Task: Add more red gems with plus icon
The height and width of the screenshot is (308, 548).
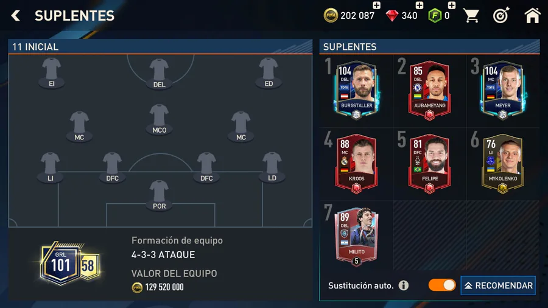Action: [420, 5]
